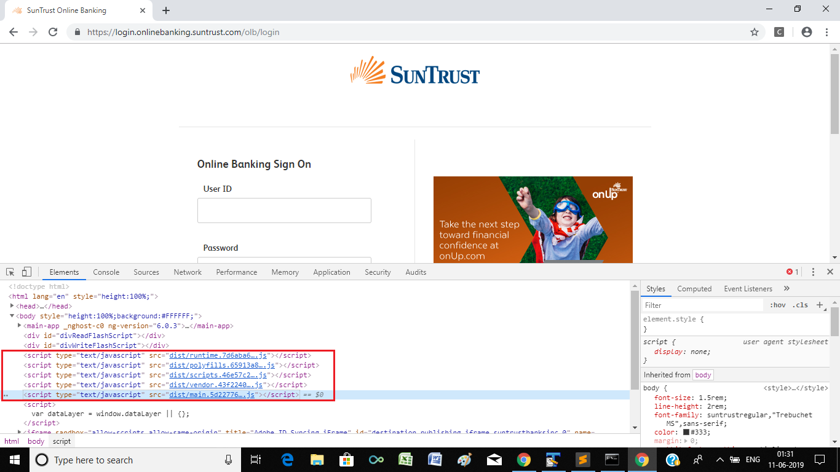Open Word from the taskbar
Screen dimensions: 840x472
pyautogui.click(x=435, y=460)
